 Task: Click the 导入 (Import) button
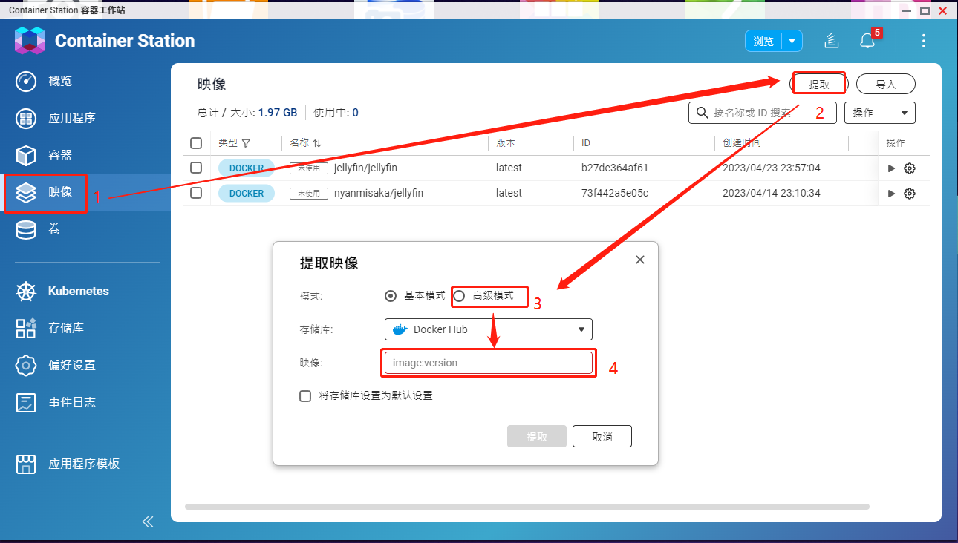pyautogui.click(x=885, y=83)
